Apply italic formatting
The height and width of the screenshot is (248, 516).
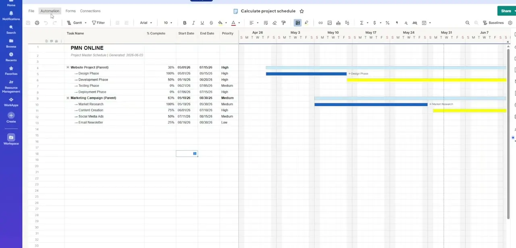click(x=193, y=23)
